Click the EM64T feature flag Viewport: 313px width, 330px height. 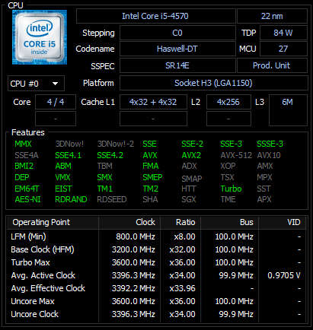click(x=27, y=189)
